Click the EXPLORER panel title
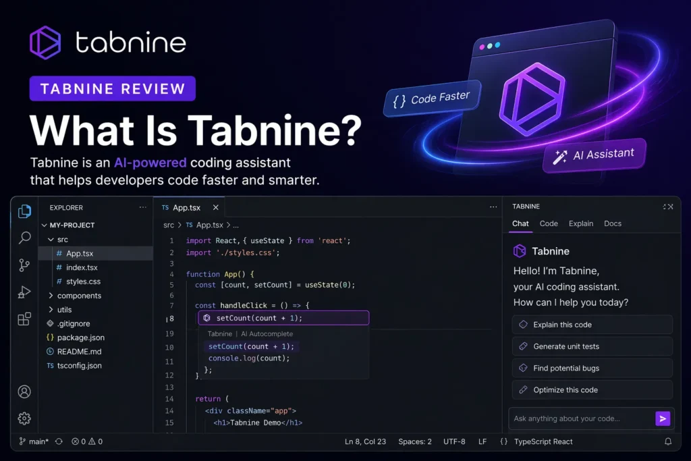This screenshot has width=691, height=461. pyautogui.click(x=66, y=208)
